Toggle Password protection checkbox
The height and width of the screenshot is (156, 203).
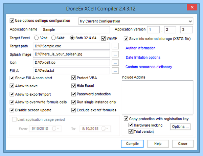coord(73,94)
